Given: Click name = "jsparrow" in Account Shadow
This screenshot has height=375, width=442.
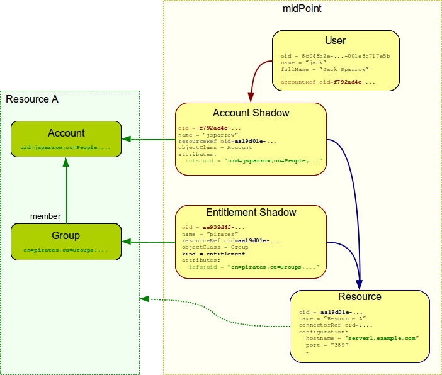Looking at the screenshot, I should point(208,135).
